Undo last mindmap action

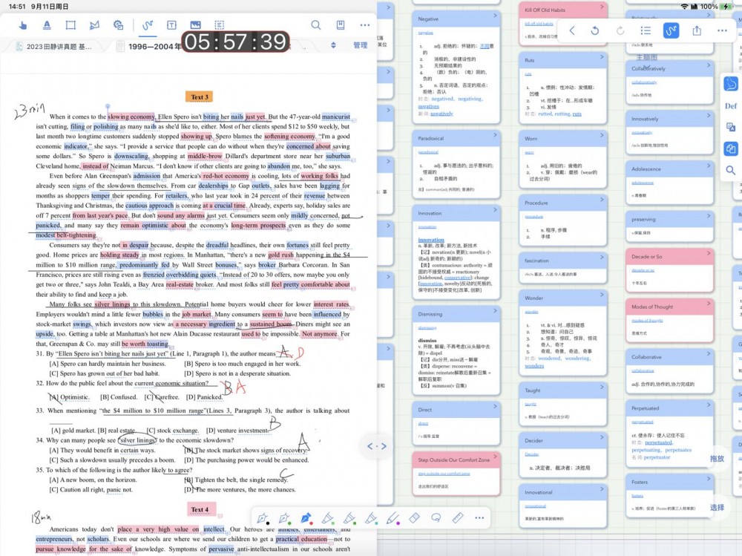coord(595,30)
